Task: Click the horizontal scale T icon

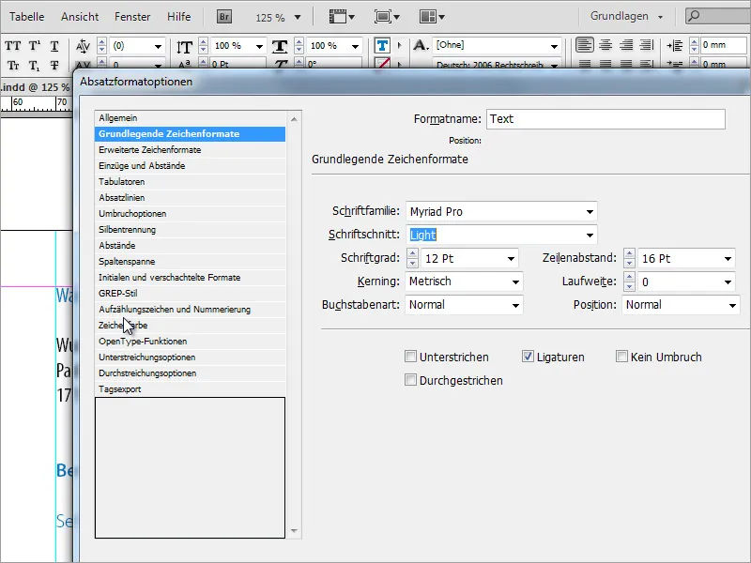Action: [280, 46]
